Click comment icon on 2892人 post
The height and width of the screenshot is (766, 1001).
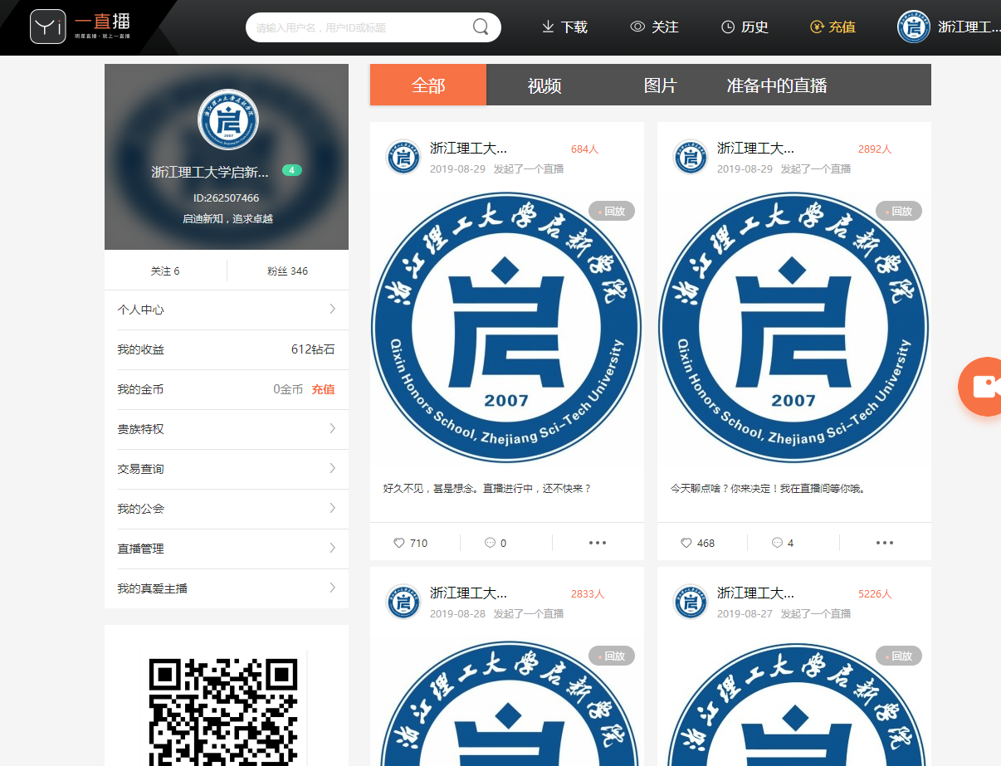777,543
